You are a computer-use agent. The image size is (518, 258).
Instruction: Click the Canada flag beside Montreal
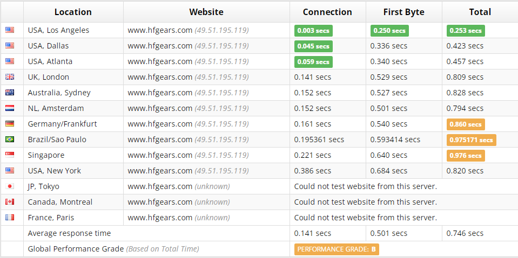(10, 201)
